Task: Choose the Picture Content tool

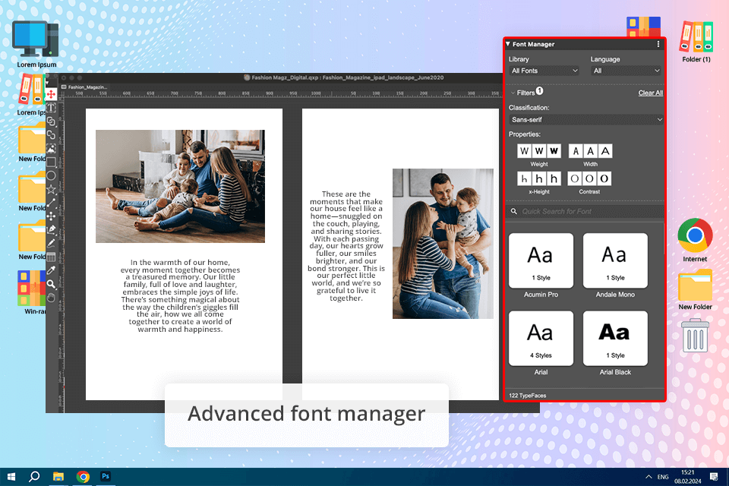Action: (x=51, y=149)
